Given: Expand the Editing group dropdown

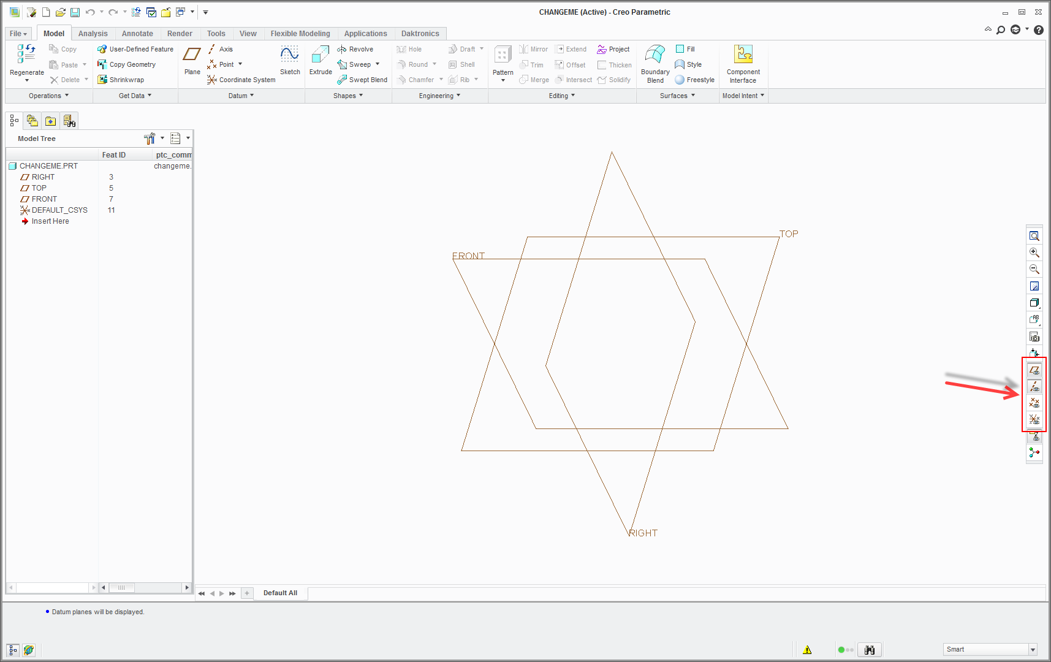Looking at the screenshot, I should [562, 96].
